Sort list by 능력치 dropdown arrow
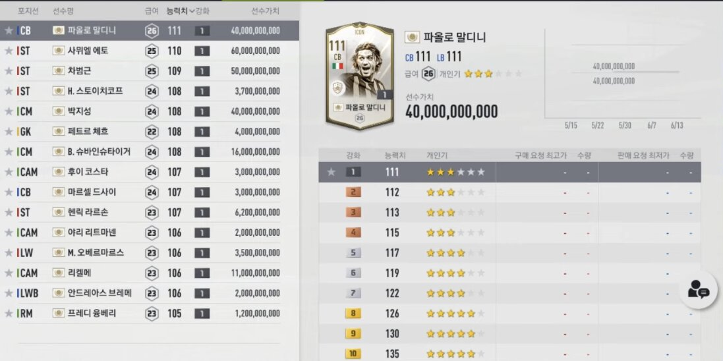This screenshot has height=361, width=723. tap(192, 11)
